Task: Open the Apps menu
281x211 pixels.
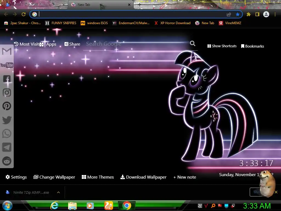Action: 48,44
